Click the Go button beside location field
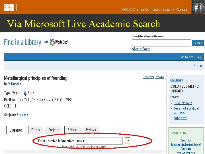 (x=128, y=141)
